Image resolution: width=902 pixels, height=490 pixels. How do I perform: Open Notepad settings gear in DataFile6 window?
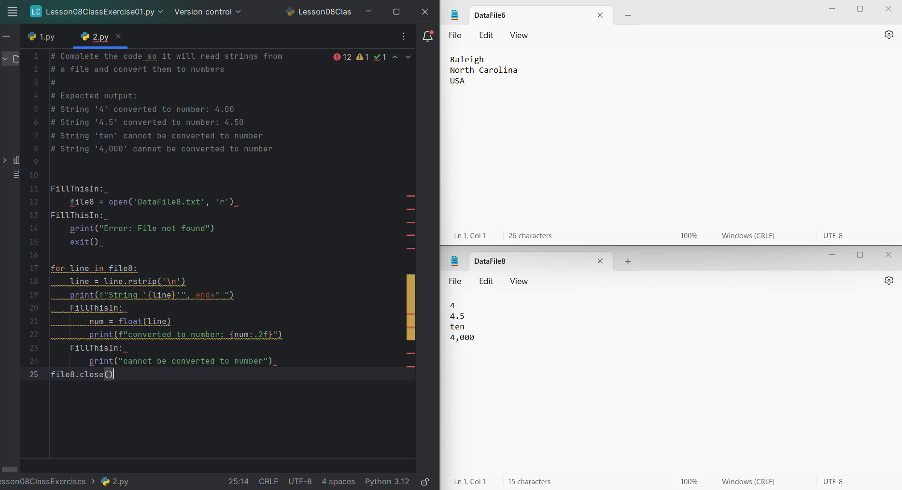click(889, 34)
